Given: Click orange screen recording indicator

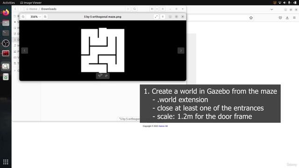Looking at the screenshot, I should [x=275, y=3].
